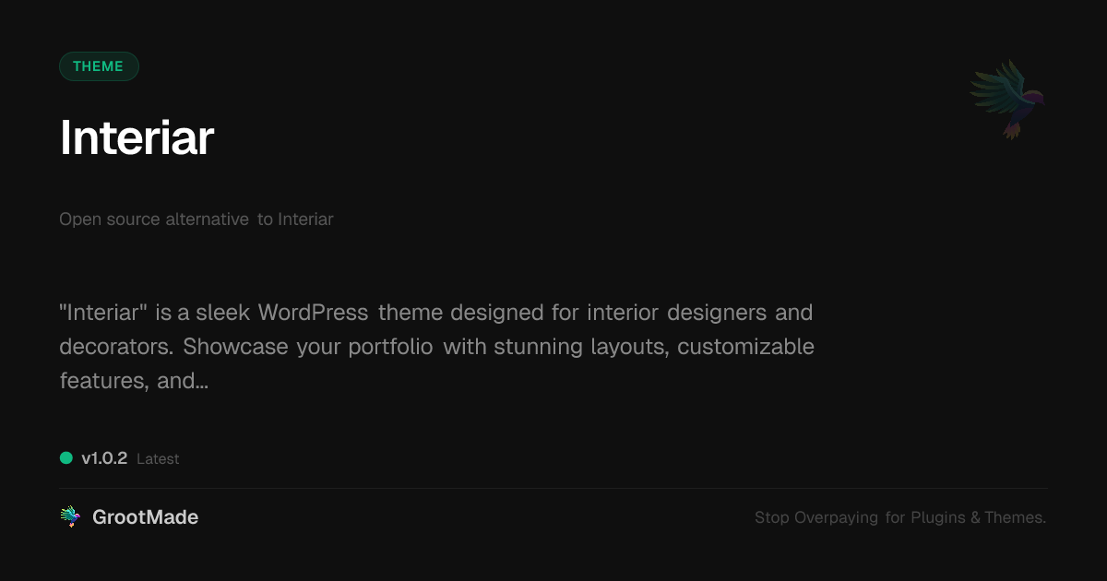Click the v1.0.2 version number

[104, 458]
